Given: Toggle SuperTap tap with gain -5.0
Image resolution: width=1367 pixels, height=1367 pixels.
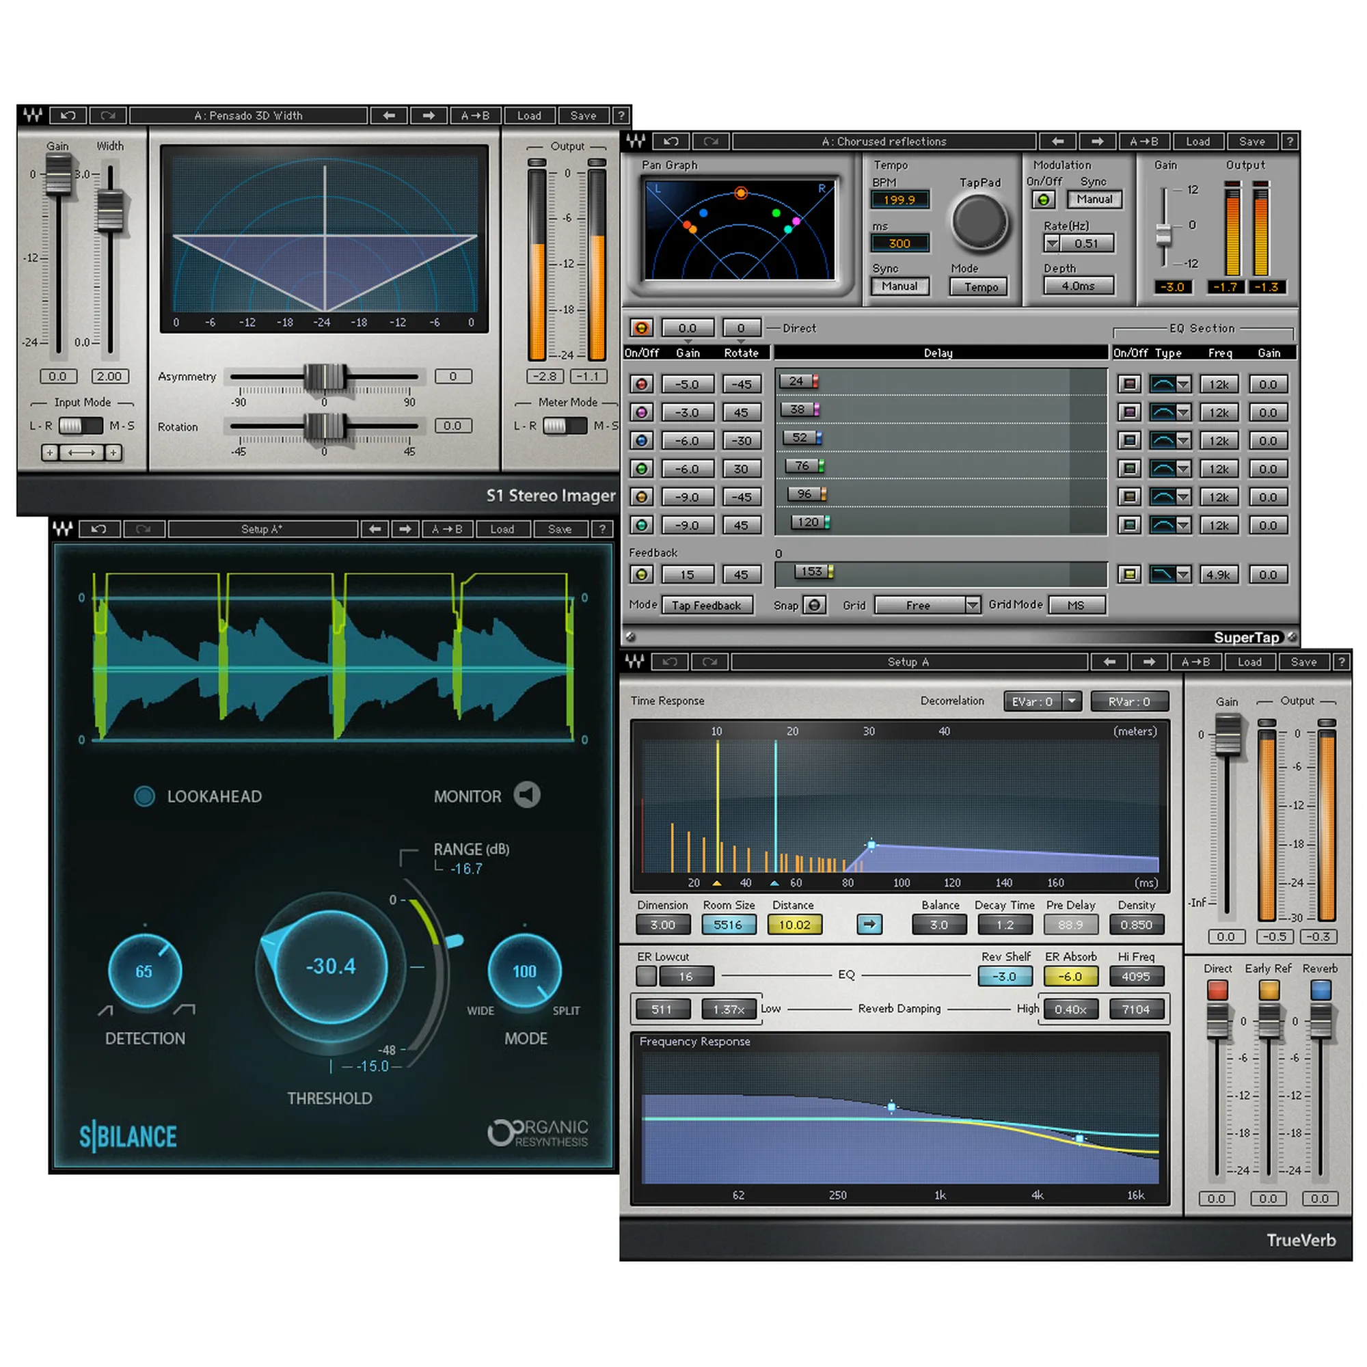Looking at the screenshot, I should click(642, 384).
